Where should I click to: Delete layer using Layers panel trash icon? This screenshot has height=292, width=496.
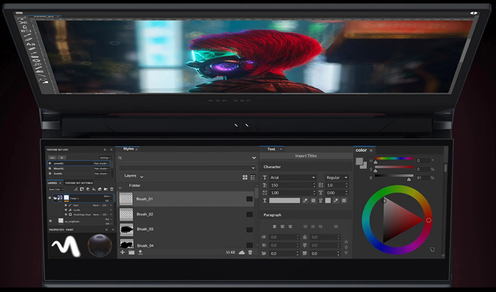(112, 189)
